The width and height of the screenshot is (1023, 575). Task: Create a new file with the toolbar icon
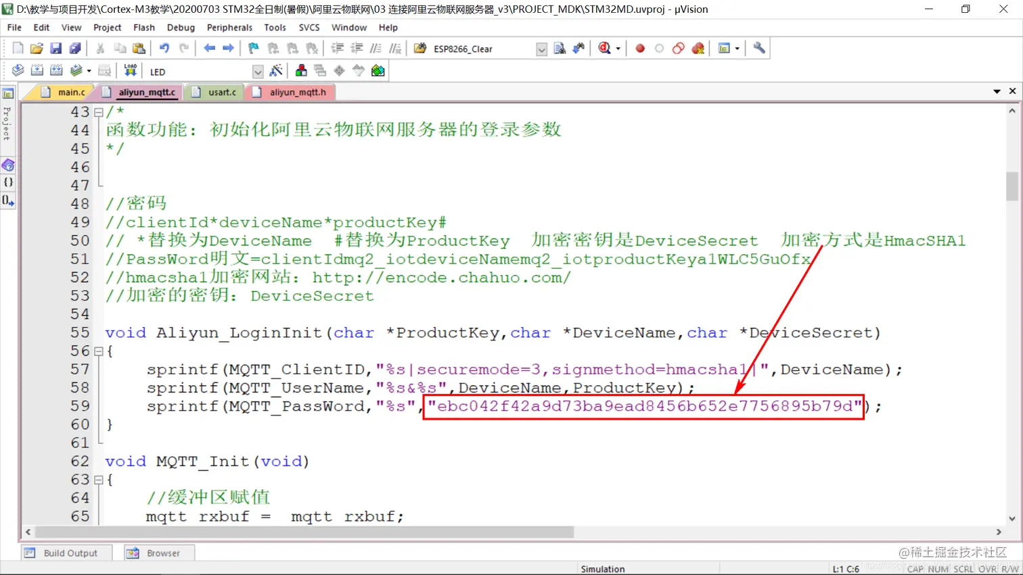pos(18,49)
